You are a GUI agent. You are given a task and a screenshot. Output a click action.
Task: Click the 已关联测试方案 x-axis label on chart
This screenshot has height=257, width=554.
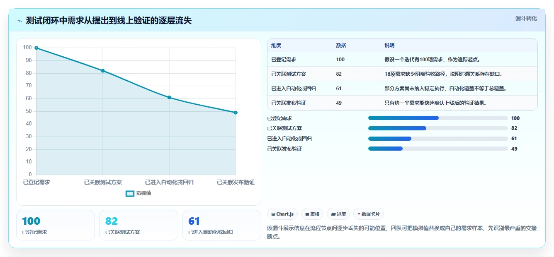click(x=103, y=182)
